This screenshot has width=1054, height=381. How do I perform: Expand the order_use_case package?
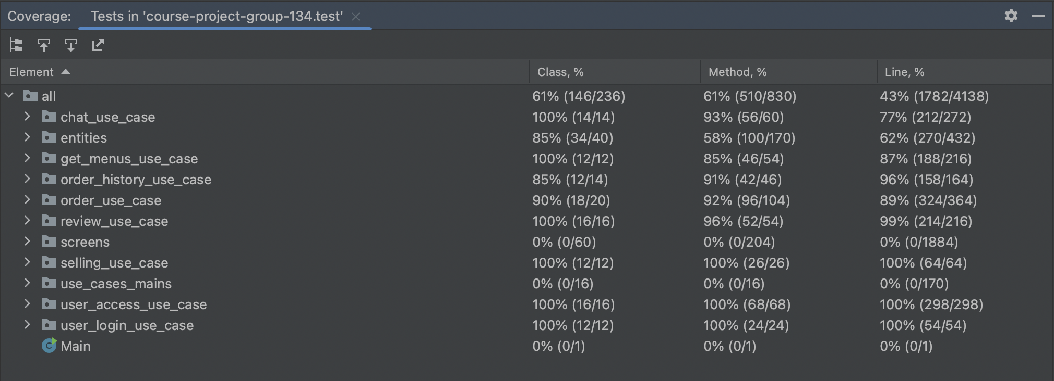pyautogui.click(x=27, y=200)
